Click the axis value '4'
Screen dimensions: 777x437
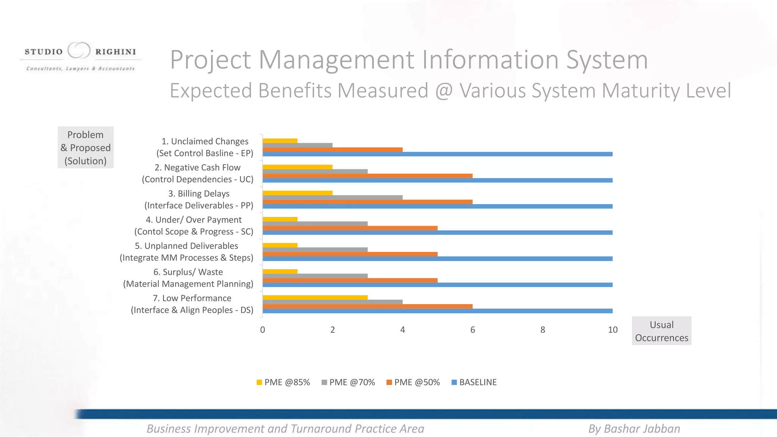[x=403, y=330]
